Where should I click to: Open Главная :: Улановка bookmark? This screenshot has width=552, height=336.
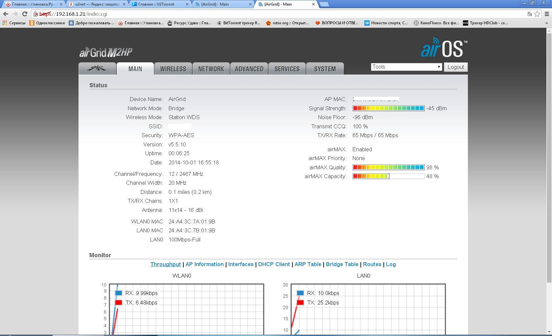141,23
